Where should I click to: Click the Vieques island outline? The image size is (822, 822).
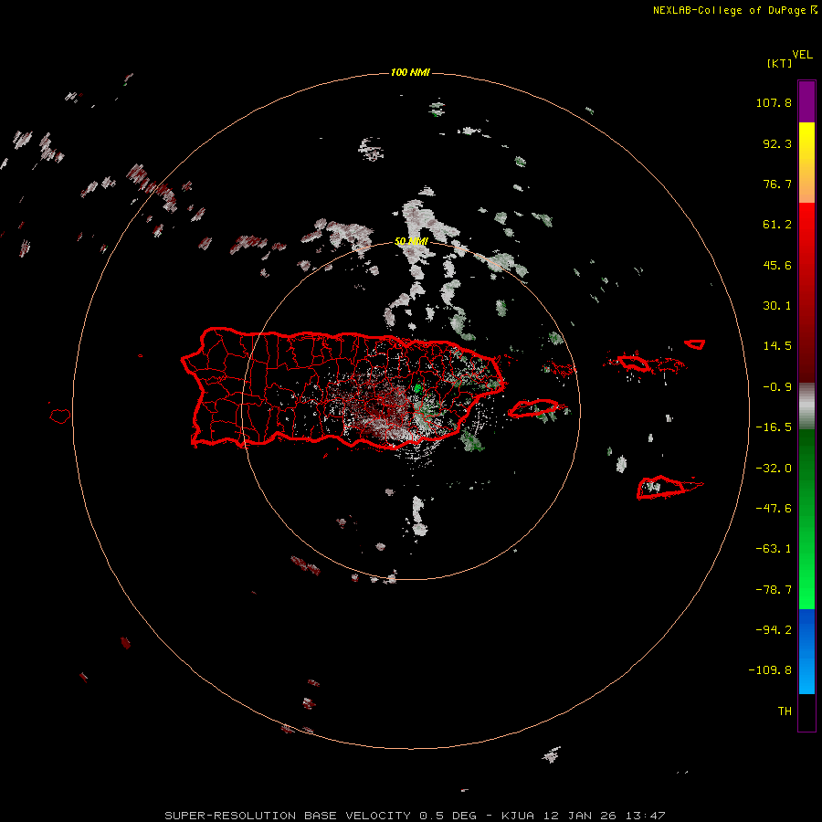[533, 408]
